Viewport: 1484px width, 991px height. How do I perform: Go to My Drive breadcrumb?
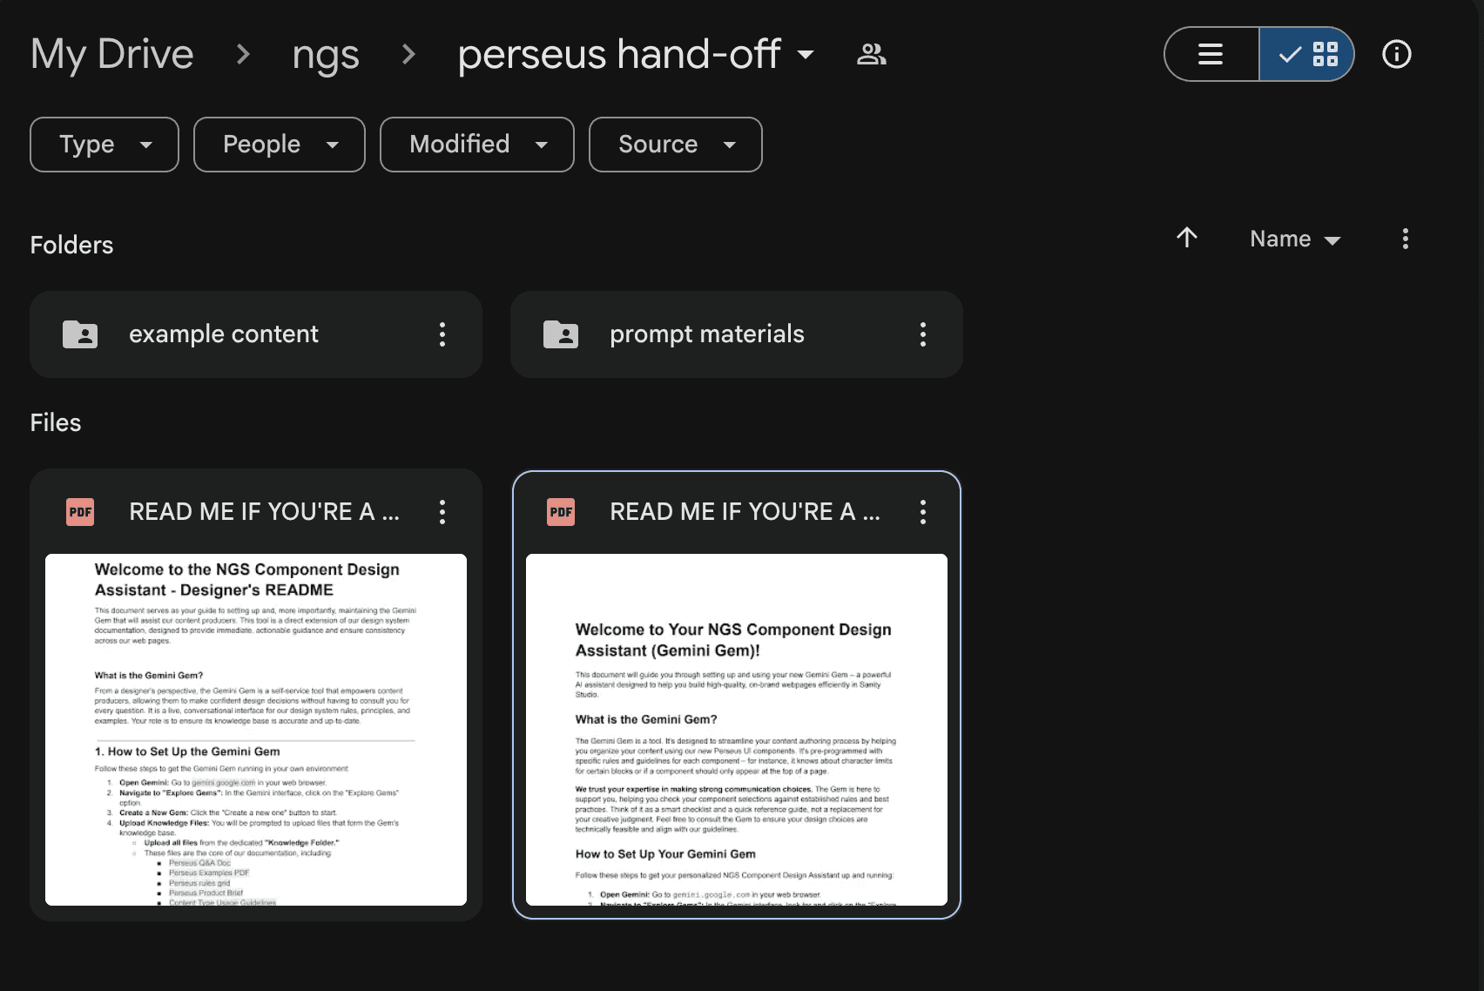(112, 54)
